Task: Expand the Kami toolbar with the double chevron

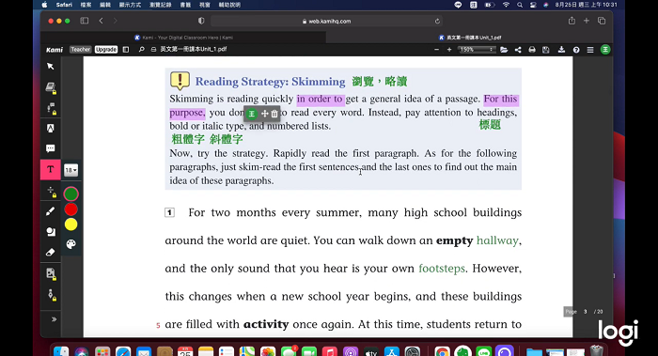Action: (54, 319)
